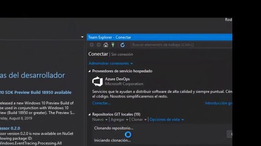Screen dimensions: 261x146
Task: Open the Agregar dropdown
Action: (119, 120)
